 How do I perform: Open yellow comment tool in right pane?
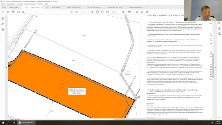click(x=219, y=23)
